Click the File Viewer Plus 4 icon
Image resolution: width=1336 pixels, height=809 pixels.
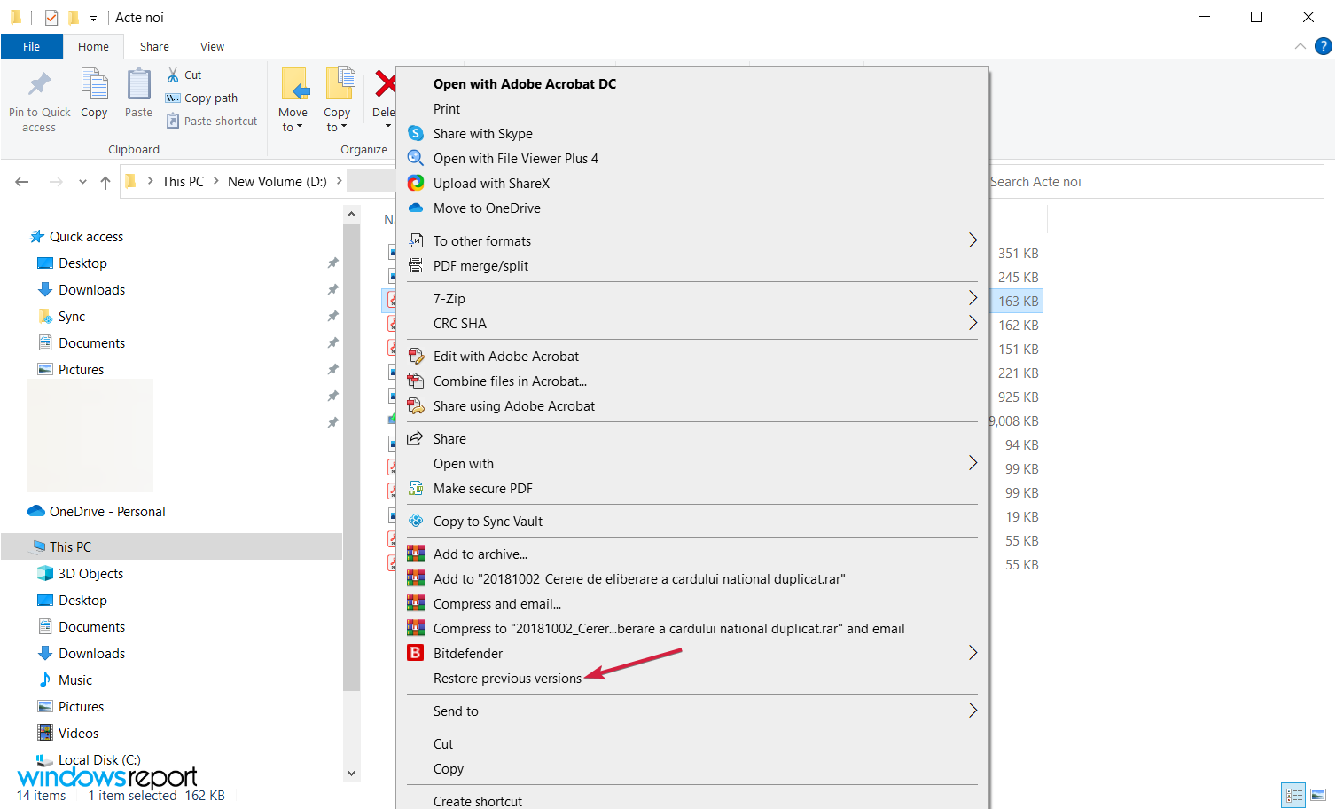tap(416, 159)
